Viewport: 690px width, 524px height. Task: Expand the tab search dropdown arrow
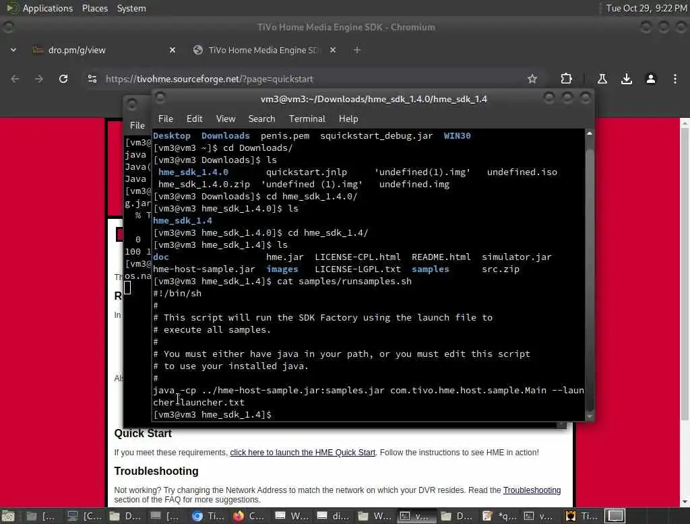pyautogui.click(x=13, y=50)
